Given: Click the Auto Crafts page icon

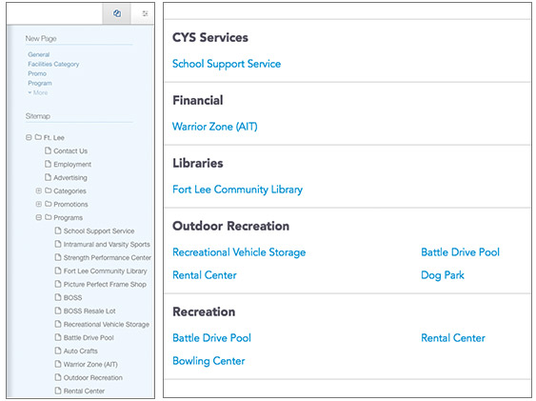Looking at the screenshot, I should tap(58, 351).
